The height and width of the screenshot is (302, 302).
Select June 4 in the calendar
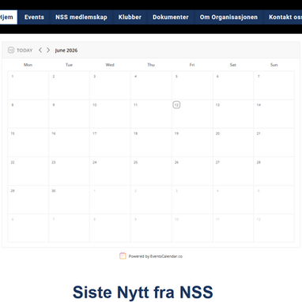tap(151, 85)
